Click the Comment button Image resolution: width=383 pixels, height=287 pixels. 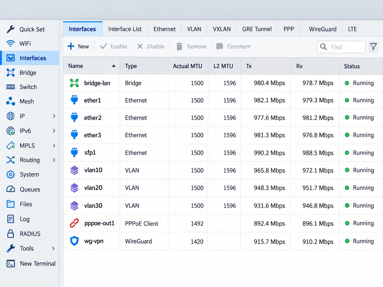pyautogui.click(x=233, y=47)
